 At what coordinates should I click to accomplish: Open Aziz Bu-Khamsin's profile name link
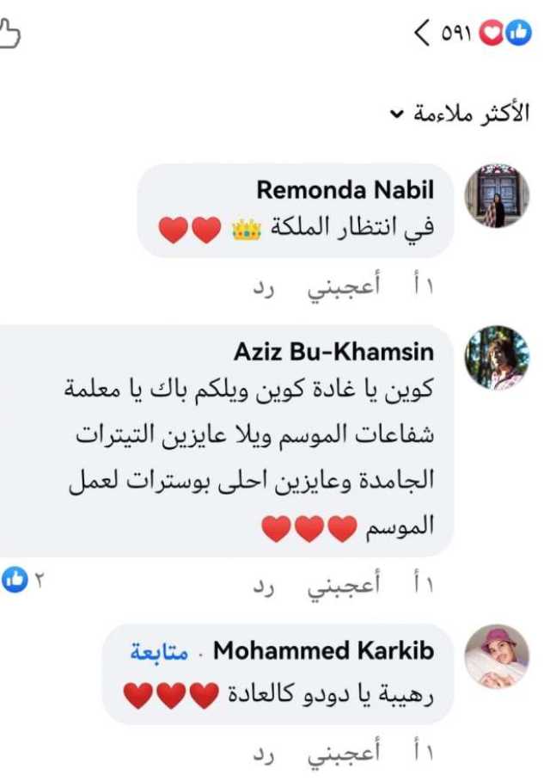(333, 352)
